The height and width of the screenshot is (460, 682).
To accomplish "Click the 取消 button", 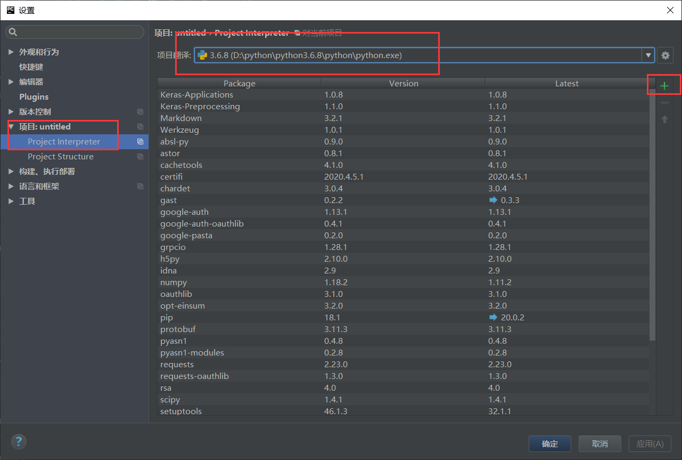I will [600, 443].
